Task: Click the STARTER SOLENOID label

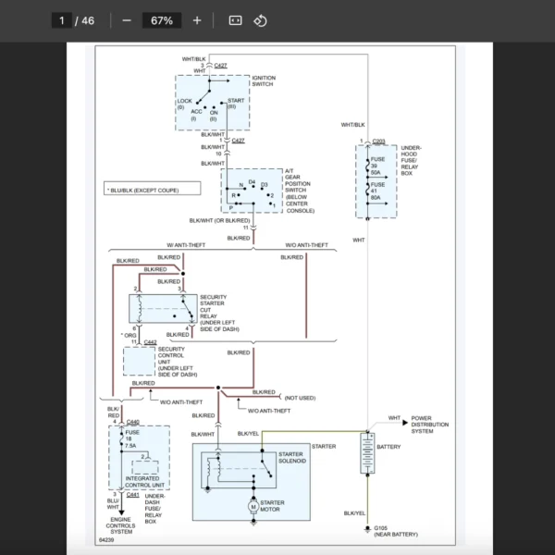Action: 296,458
